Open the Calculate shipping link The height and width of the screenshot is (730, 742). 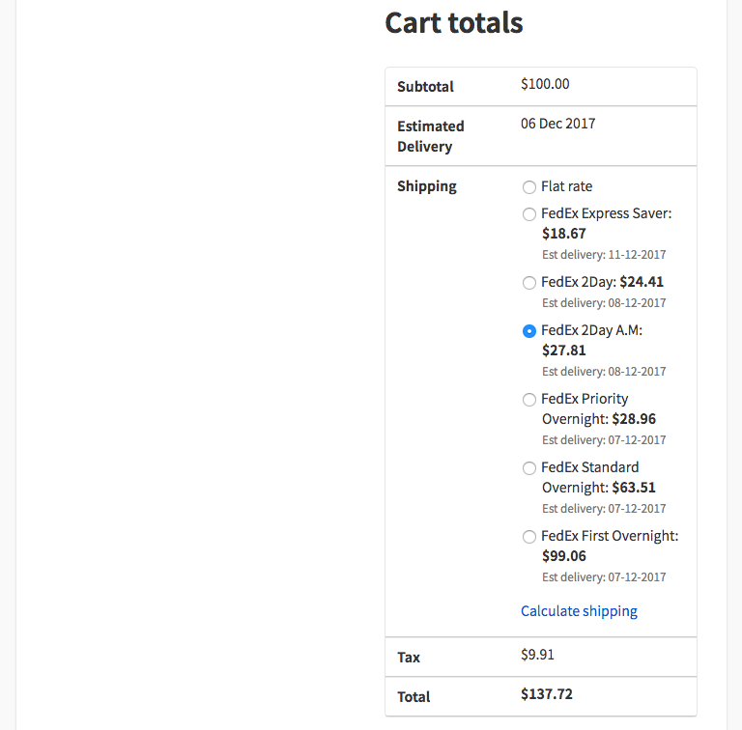[x=579, y=611]
